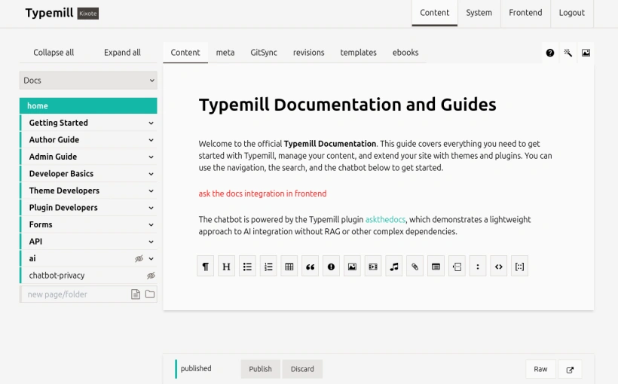Select the home page in navigation

tap(88, 106)
